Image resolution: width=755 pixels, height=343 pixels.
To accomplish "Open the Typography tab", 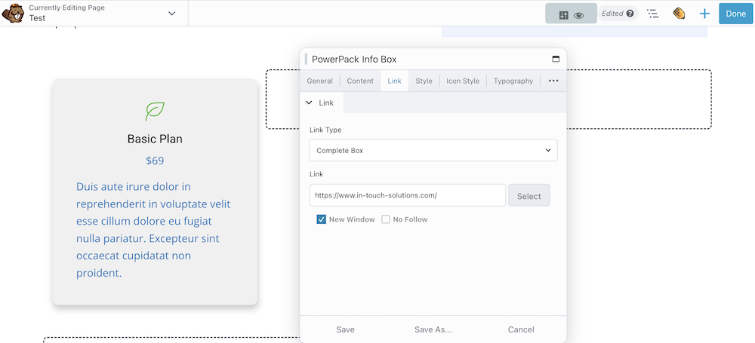I will [x=513, y=81].
